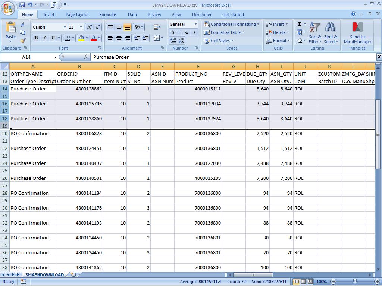Switch to Page Layout view in status bar
382x286 pixels.
pos(303,282)
